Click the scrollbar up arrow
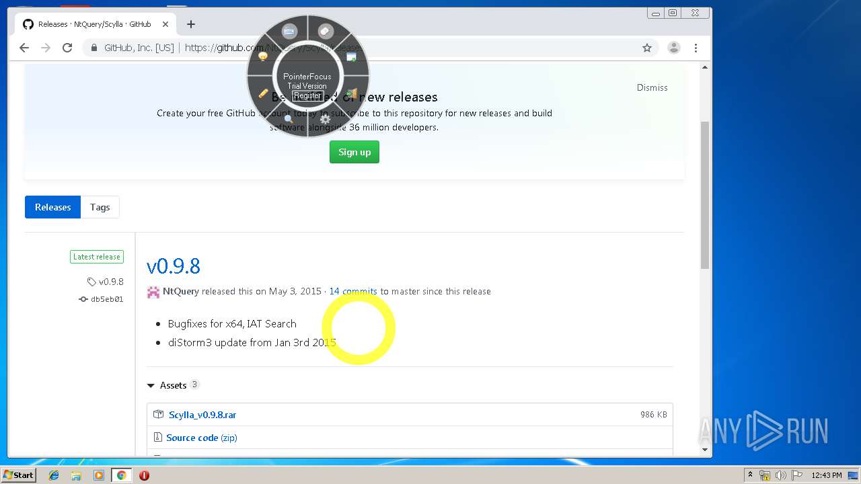 pyautogui.click(x=705, y=67)
